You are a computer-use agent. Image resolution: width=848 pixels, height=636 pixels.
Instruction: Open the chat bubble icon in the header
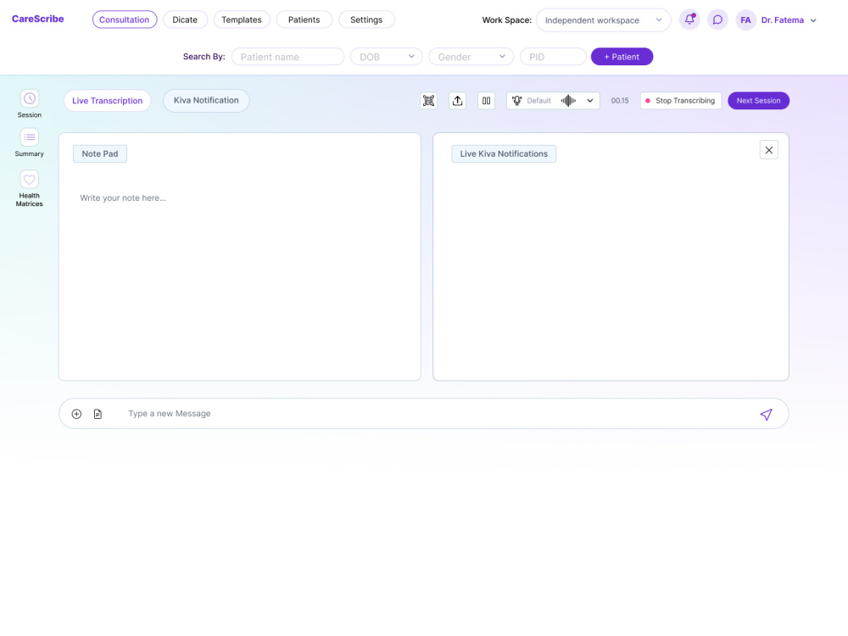(717, 20)
